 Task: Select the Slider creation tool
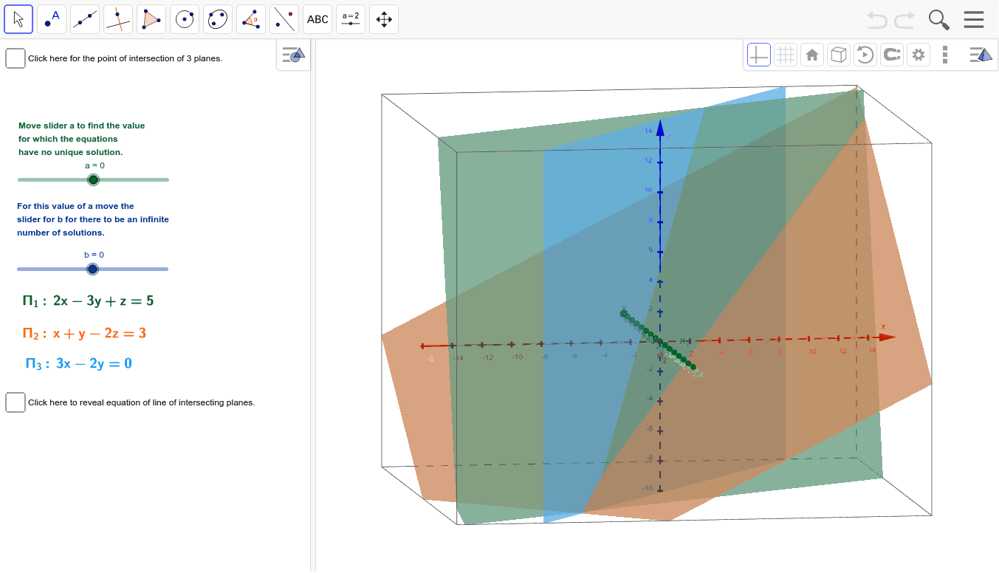pos(351,19)
